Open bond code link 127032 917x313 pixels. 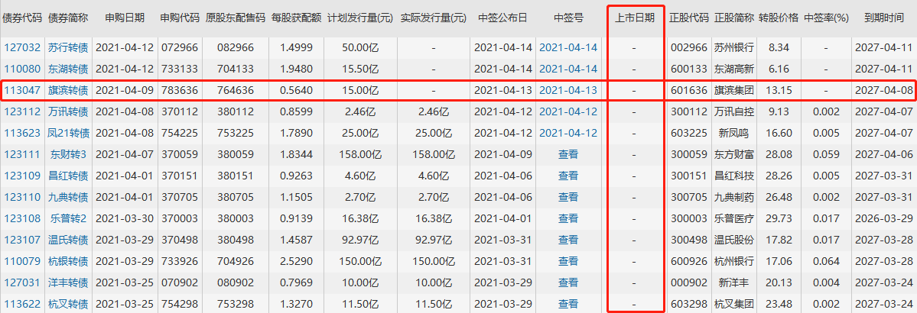click(22, 48)
